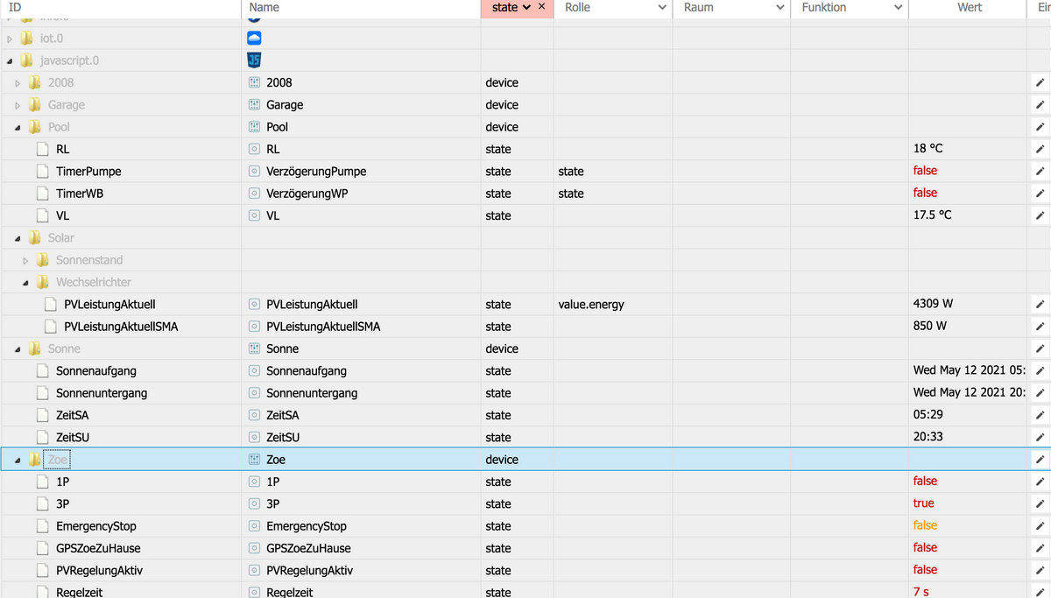
Task: Collapse the Wechselrichter folder
Action: (x=26, y=283)
